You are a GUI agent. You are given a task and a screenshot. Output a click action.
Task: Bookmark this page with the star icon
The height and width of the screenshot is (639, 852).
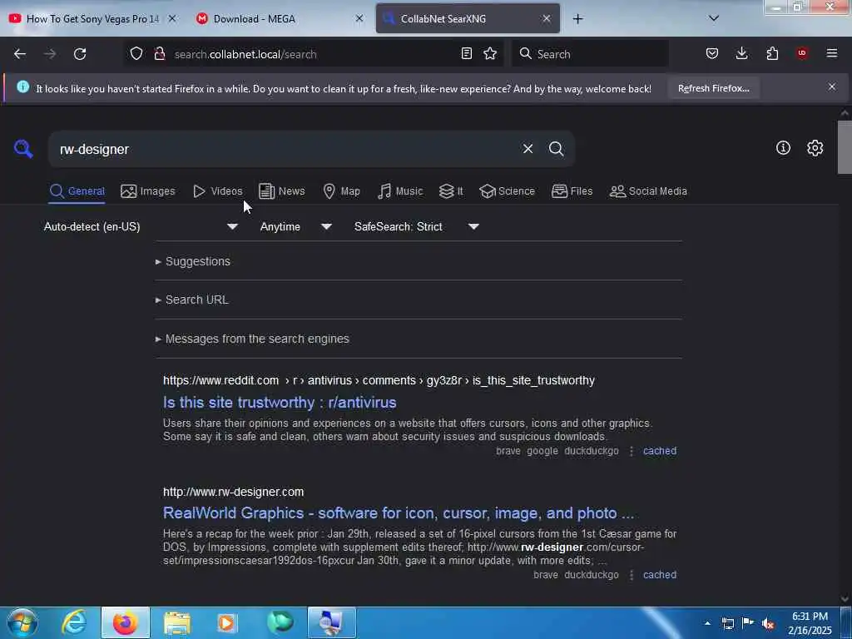tap(490, 54)
